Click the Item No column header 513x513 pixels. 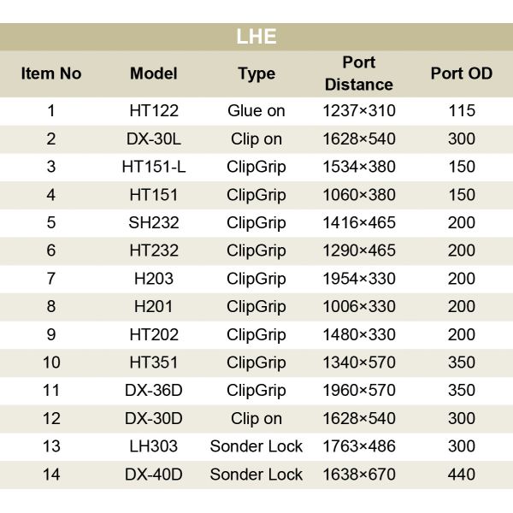pos(51,74)
